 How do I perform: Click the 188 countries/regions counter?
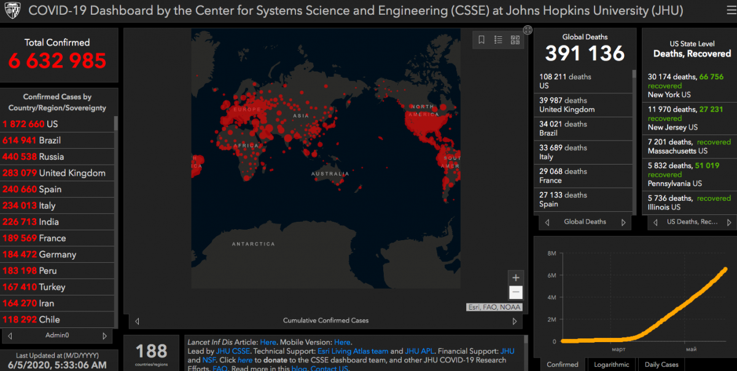(x=151, y=351)
